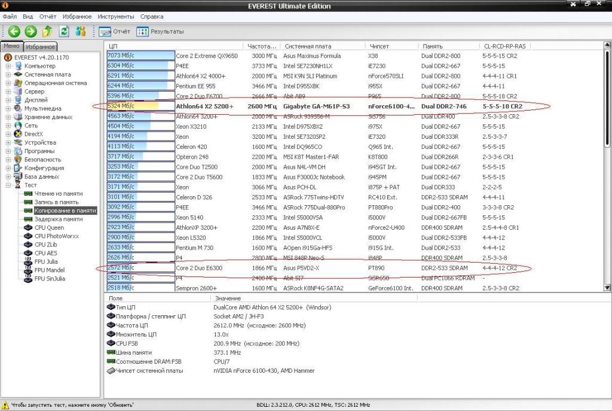
Task: Sort by the ЦП column header
Action: point(174,46)
